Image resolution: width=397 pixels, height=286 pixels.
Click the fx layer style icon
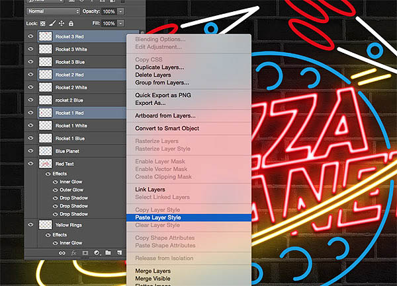click(73, 252)
